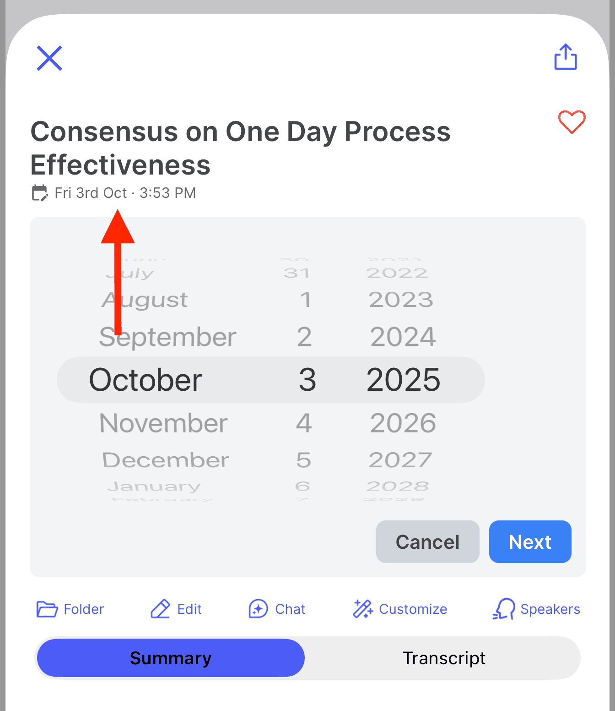Tap the share icon at top right
This screenshot has height=711, width=615.
[566, 57]
